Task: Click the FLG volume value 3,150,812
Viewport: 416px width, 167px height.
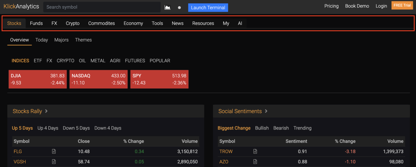Action: pyautogui.click(x=187, y=152)
